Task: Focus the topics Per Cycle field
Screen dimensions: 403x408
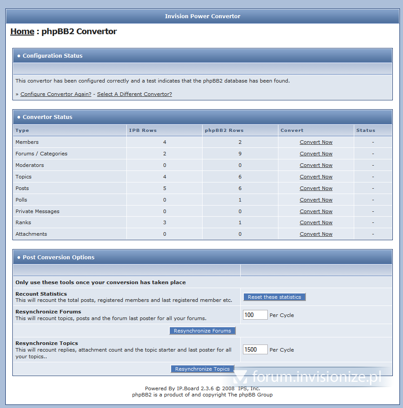Action: pyautogui.click(x=255, y=349)
